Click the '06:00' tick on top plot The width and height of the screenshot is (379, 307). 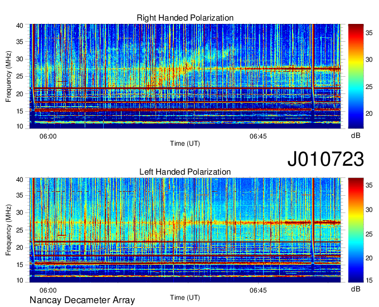(48, 136)
